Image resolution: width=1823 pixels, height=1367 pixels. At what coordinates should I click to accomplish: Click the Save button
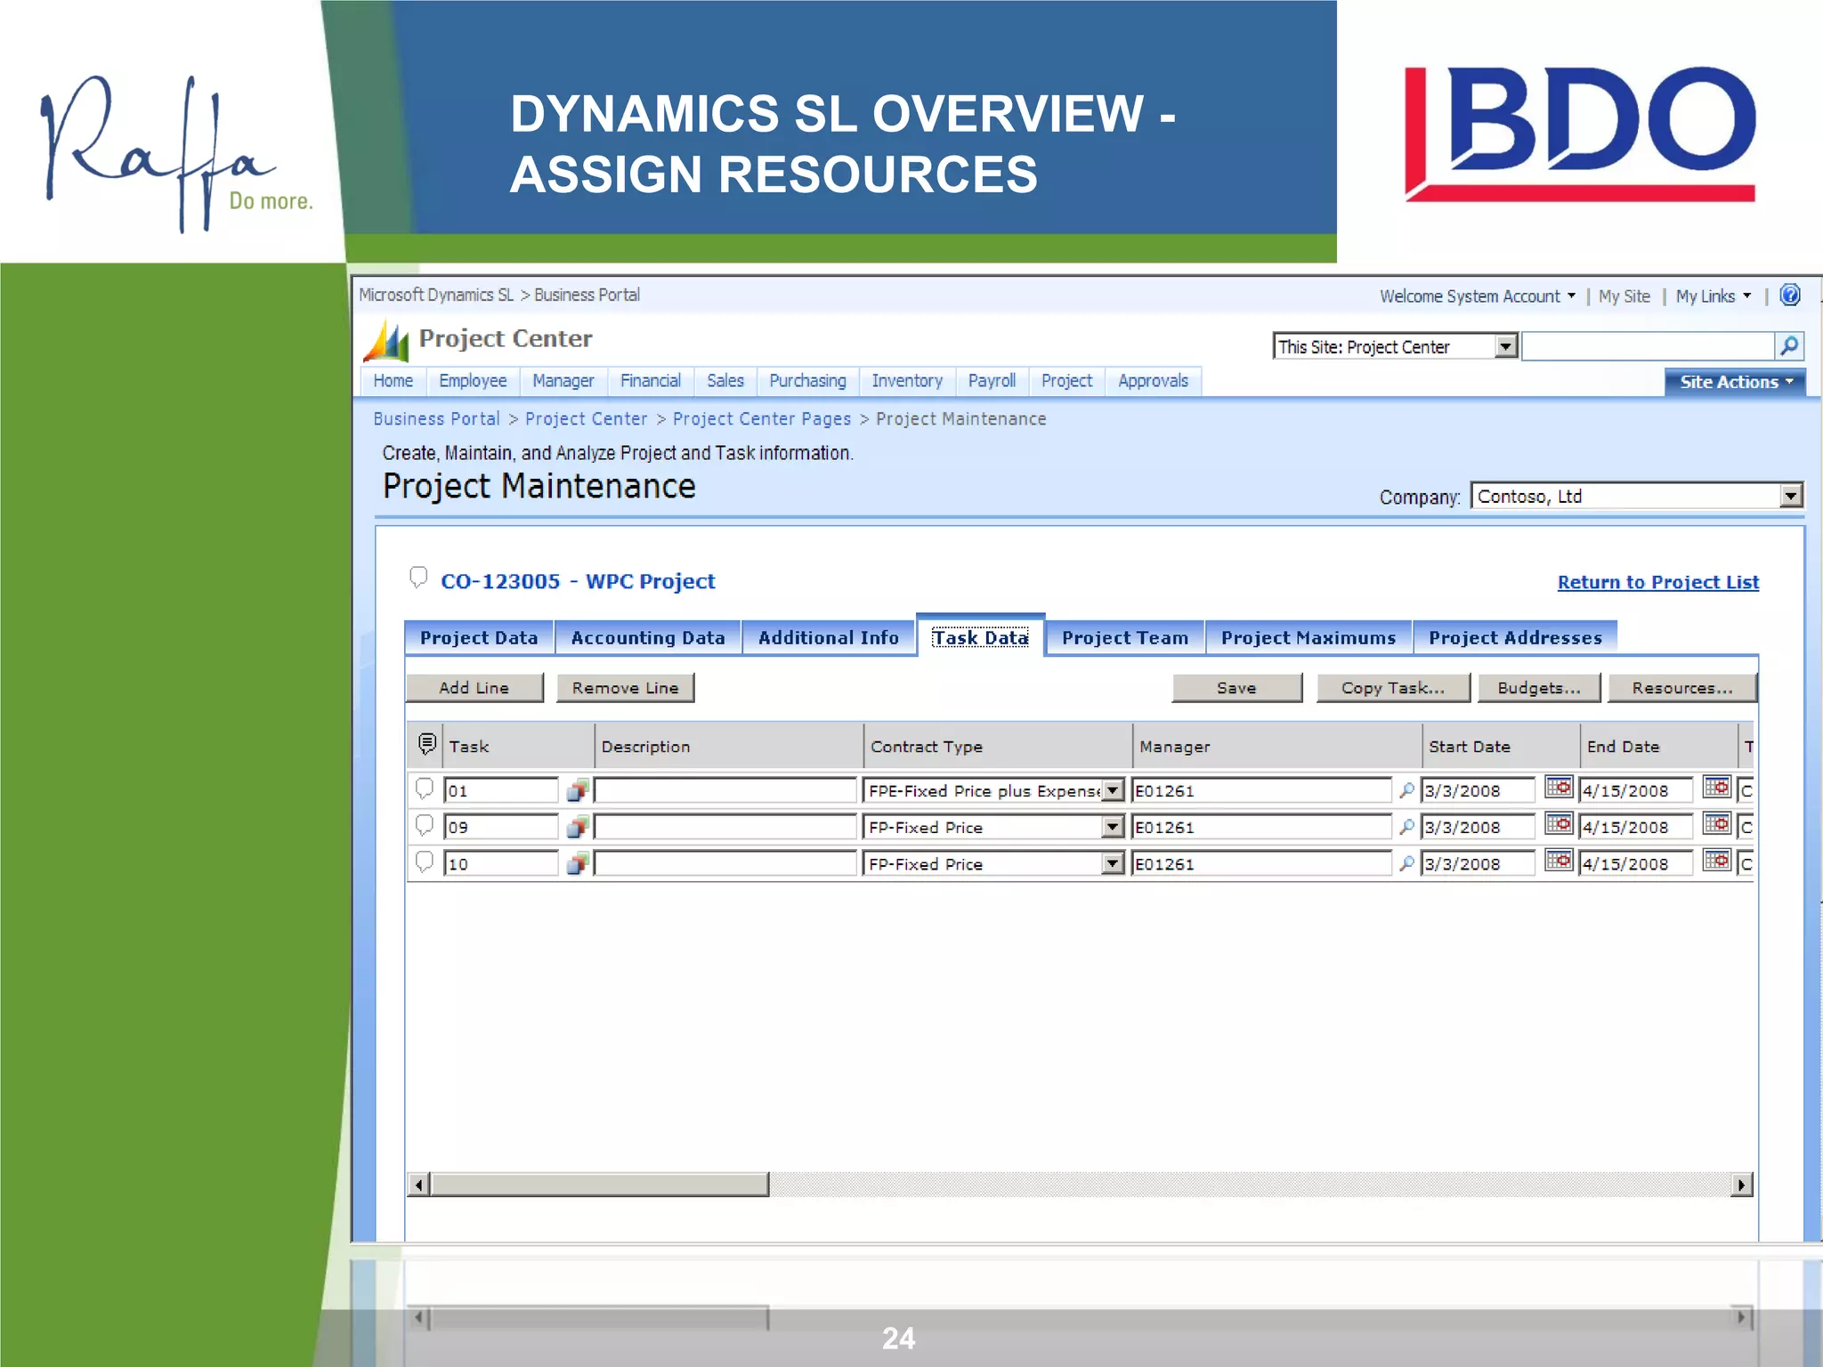point(1237,688)
